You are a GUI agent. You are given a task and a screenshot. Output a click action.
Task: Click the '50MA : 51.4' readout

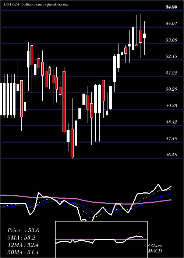coord(23,252)
